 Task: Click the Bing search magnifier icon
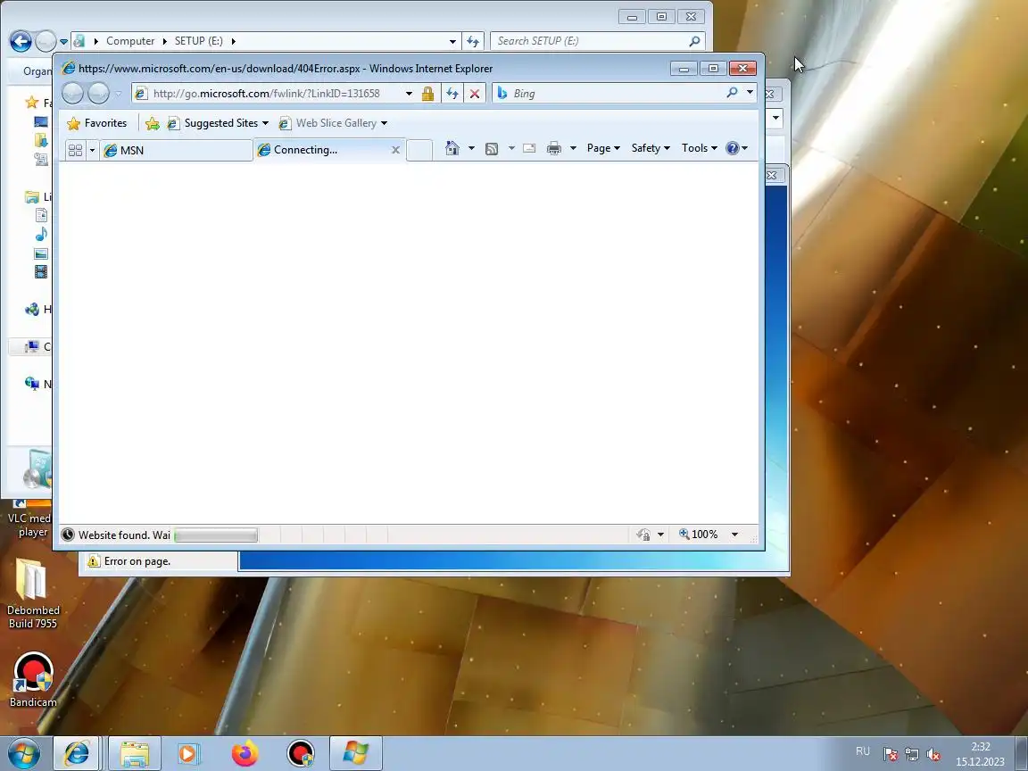[x=733, y=93]
